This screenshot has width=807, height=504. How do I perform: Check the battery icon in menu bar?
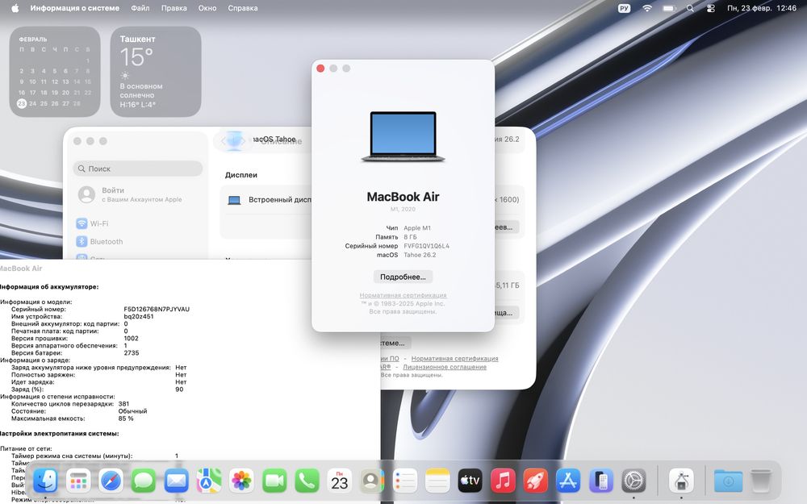click(x=668, y=8)
